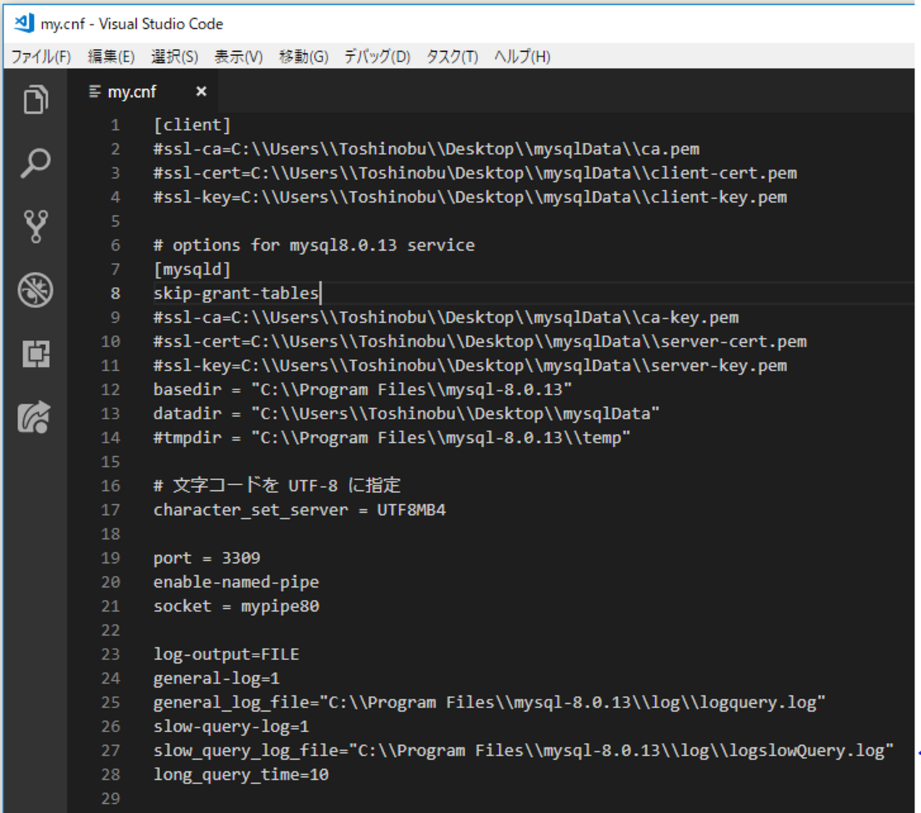This screenshot has width=921, height=813.
Task: Click the general-log=1 line
Action: [x=217, y=679]
